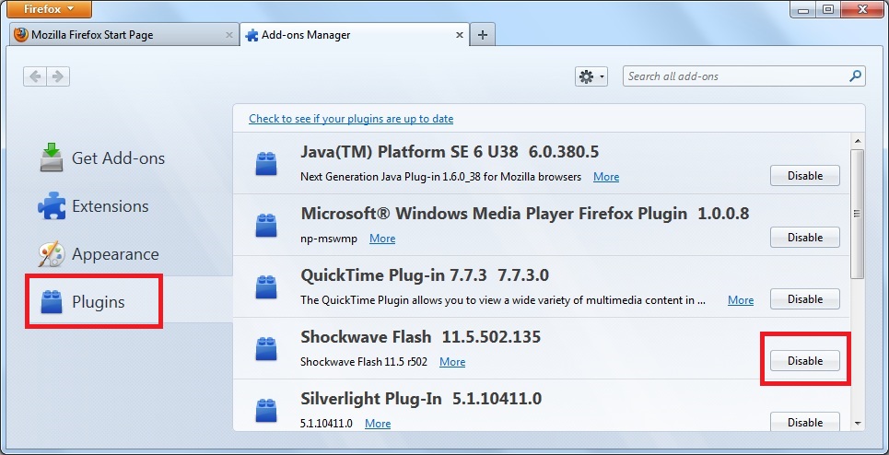The image size is (889, 455).
Task: Close the Add-ons Manager tab
Action: click(x=460, y=35)
